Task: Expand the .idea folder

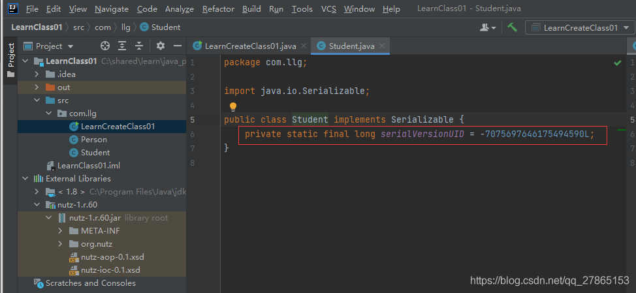Action: (x=38, y=74)
